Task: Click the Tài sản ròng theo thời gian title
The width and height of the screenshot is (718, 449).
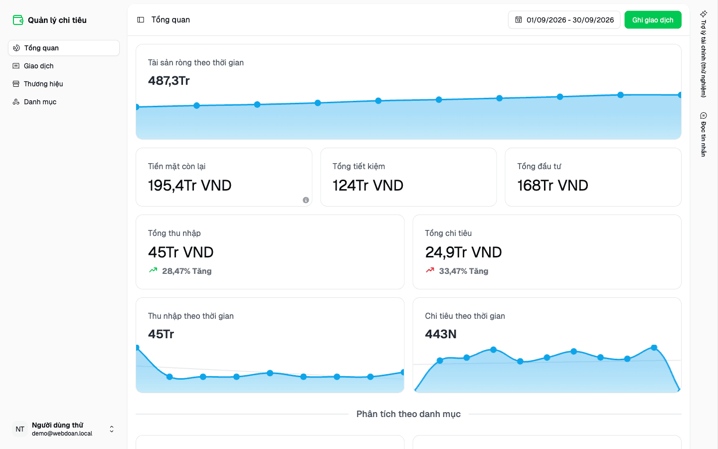Action: point(196,62)
